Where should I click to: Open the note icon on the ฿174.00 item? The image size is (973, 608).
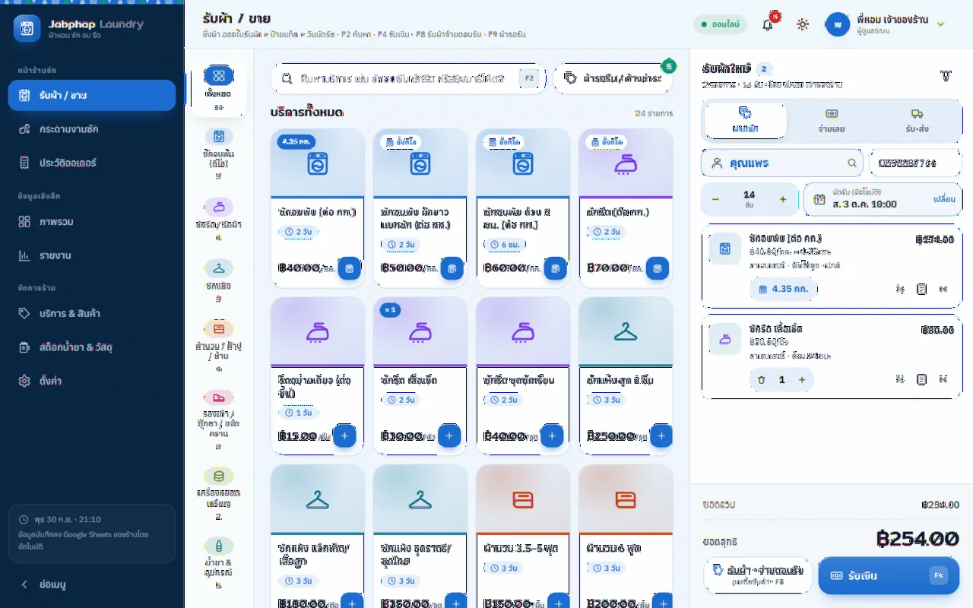tap(921, 289)
